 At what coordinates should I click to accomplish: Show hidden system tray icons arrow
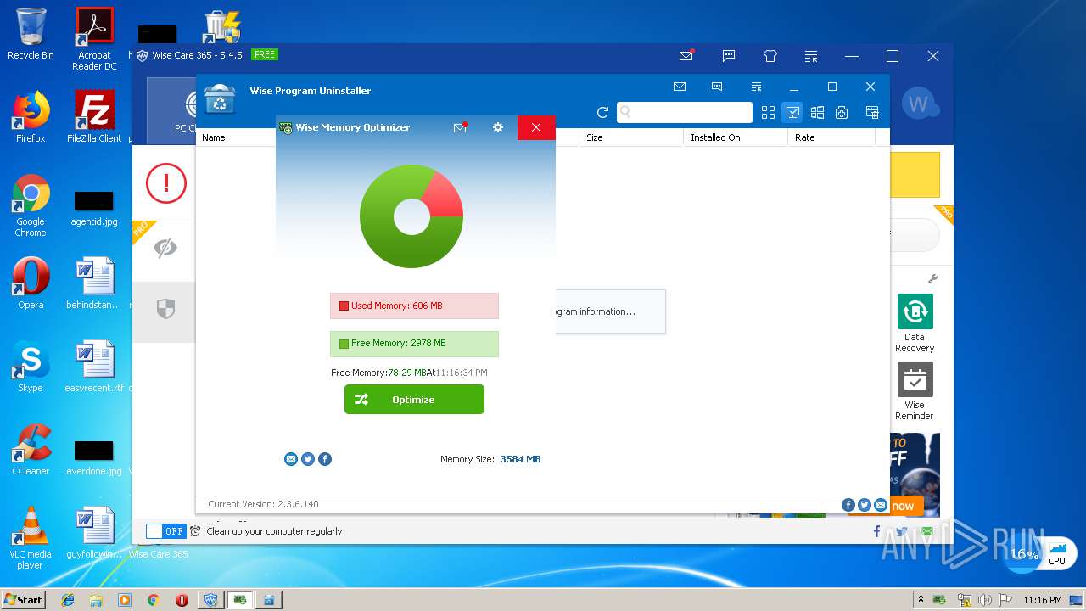point(921,600)
